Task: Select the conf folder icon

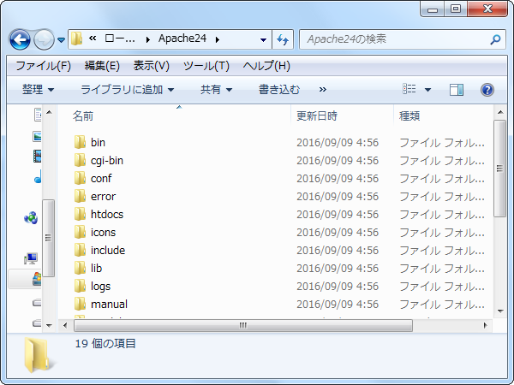Action: coord(80,179)
